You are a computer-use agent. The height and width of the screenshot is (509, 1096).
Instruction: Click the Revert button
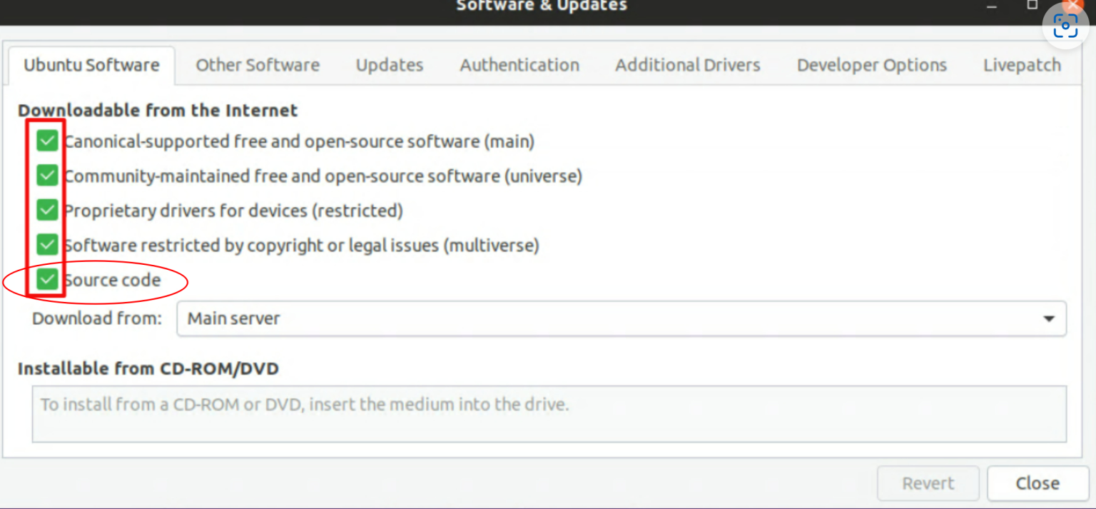coord(928,483)
